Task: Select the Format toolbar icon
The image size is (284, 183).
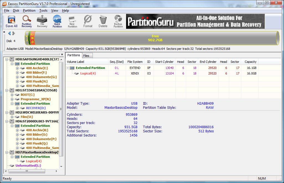Action: [88, 21]
